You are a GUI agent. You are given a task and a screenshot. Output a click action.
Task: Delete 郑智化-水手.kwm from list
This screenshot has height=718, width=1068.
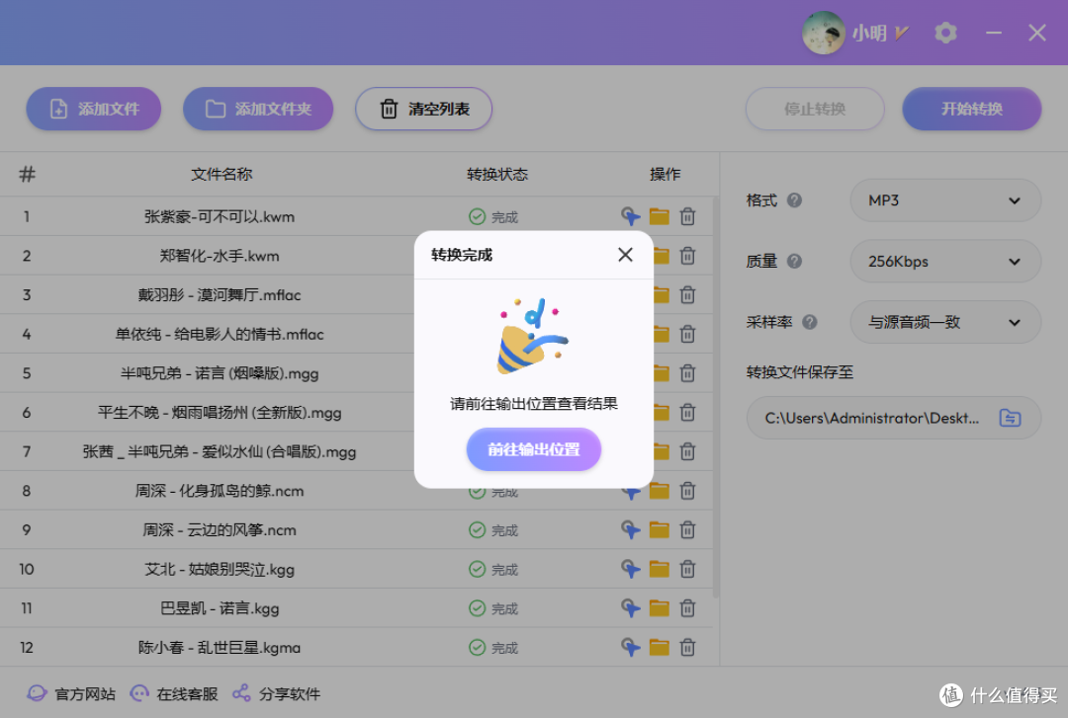tap(687, 256)
